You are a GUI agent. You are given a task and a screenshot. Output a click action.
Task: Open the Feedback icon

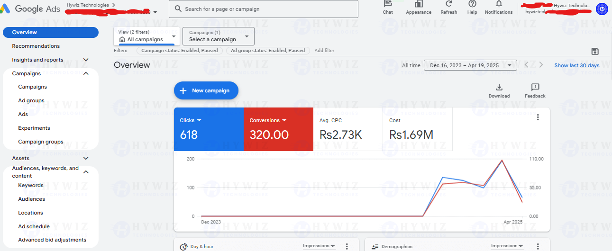tap(535, 87)
